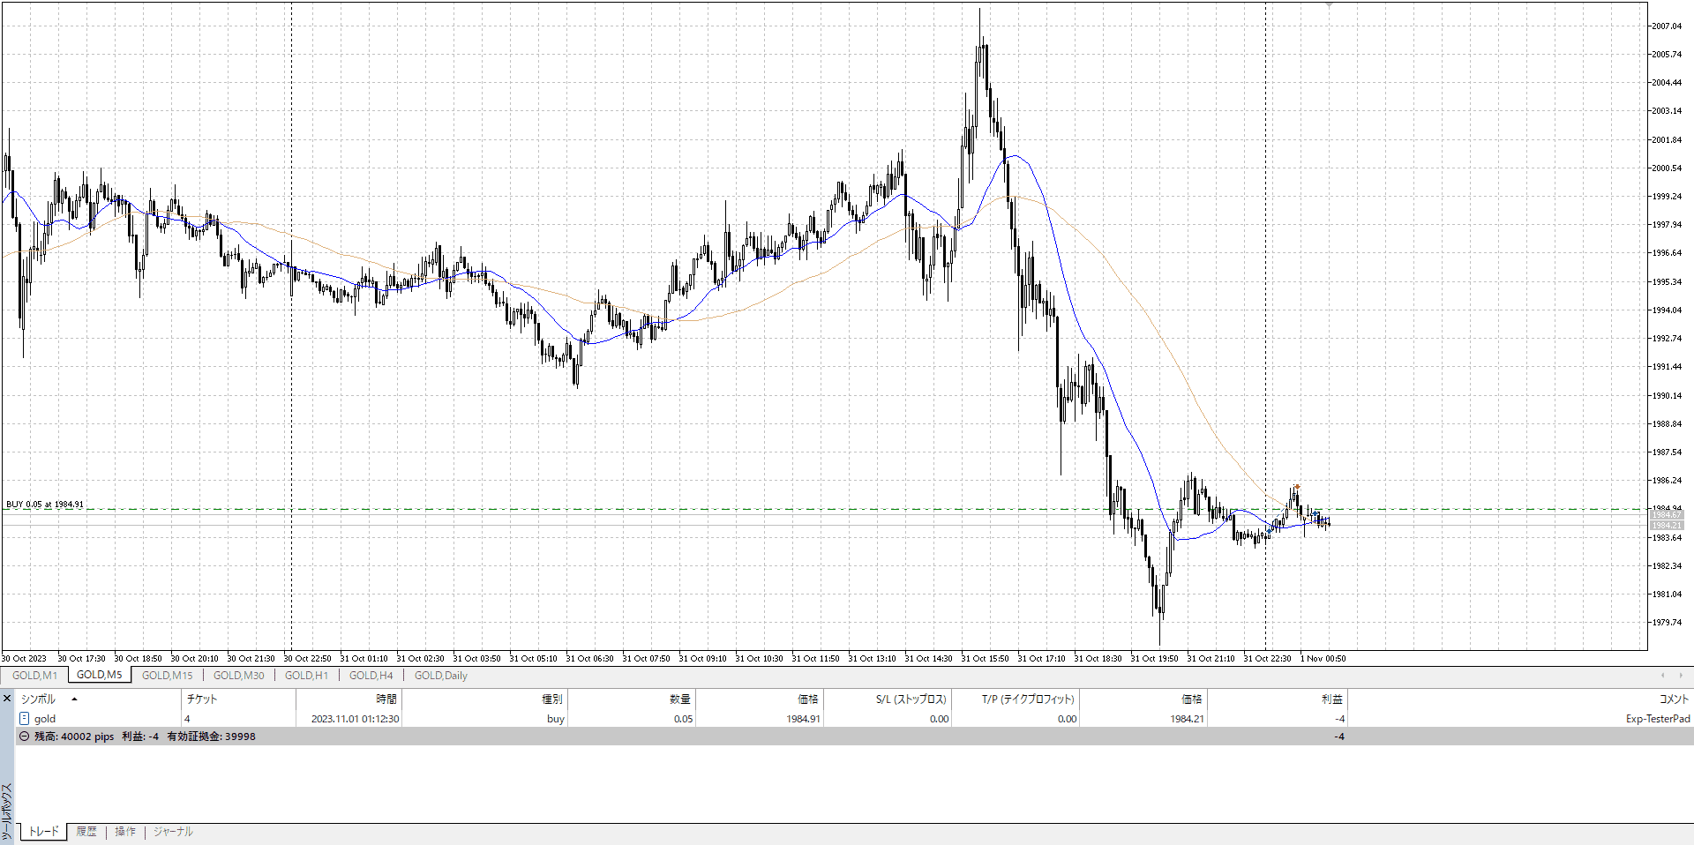Open the ジャーナル tab

(173, 832)
